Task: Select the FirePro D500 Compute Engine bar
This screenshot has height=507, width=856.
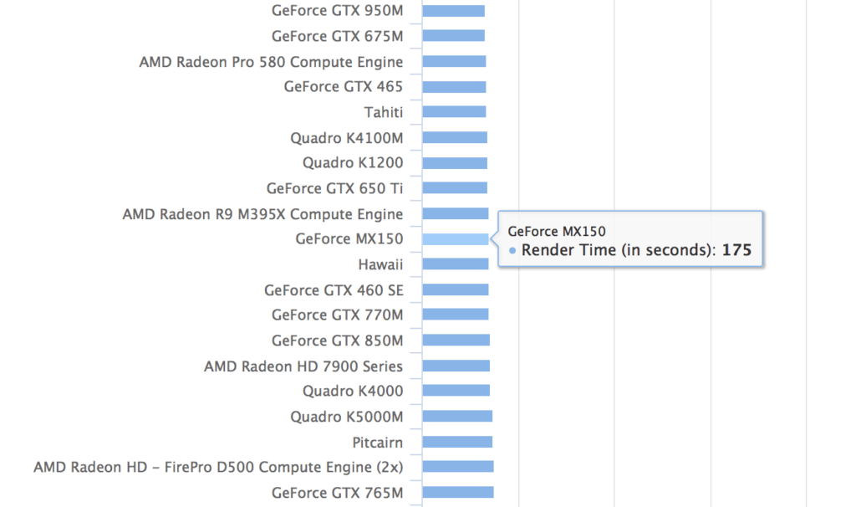Action: [458, 467]
